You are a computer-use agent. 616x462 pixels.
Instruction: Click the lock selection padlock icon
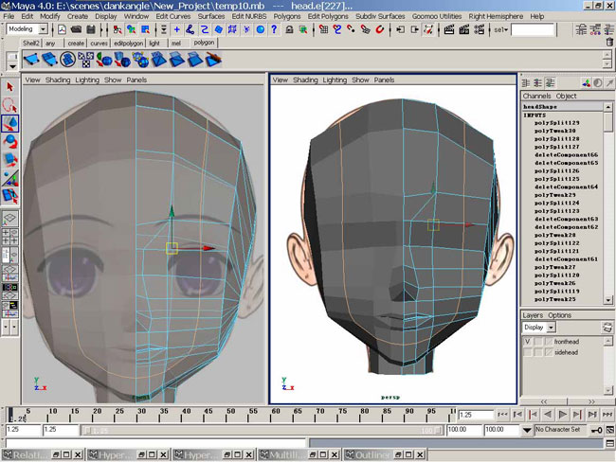click(x=289, y=29)
